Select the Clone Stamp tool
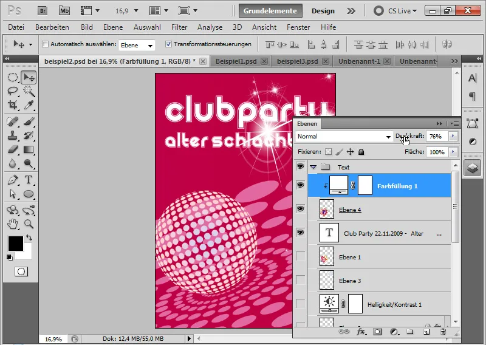 pos(12,135)
